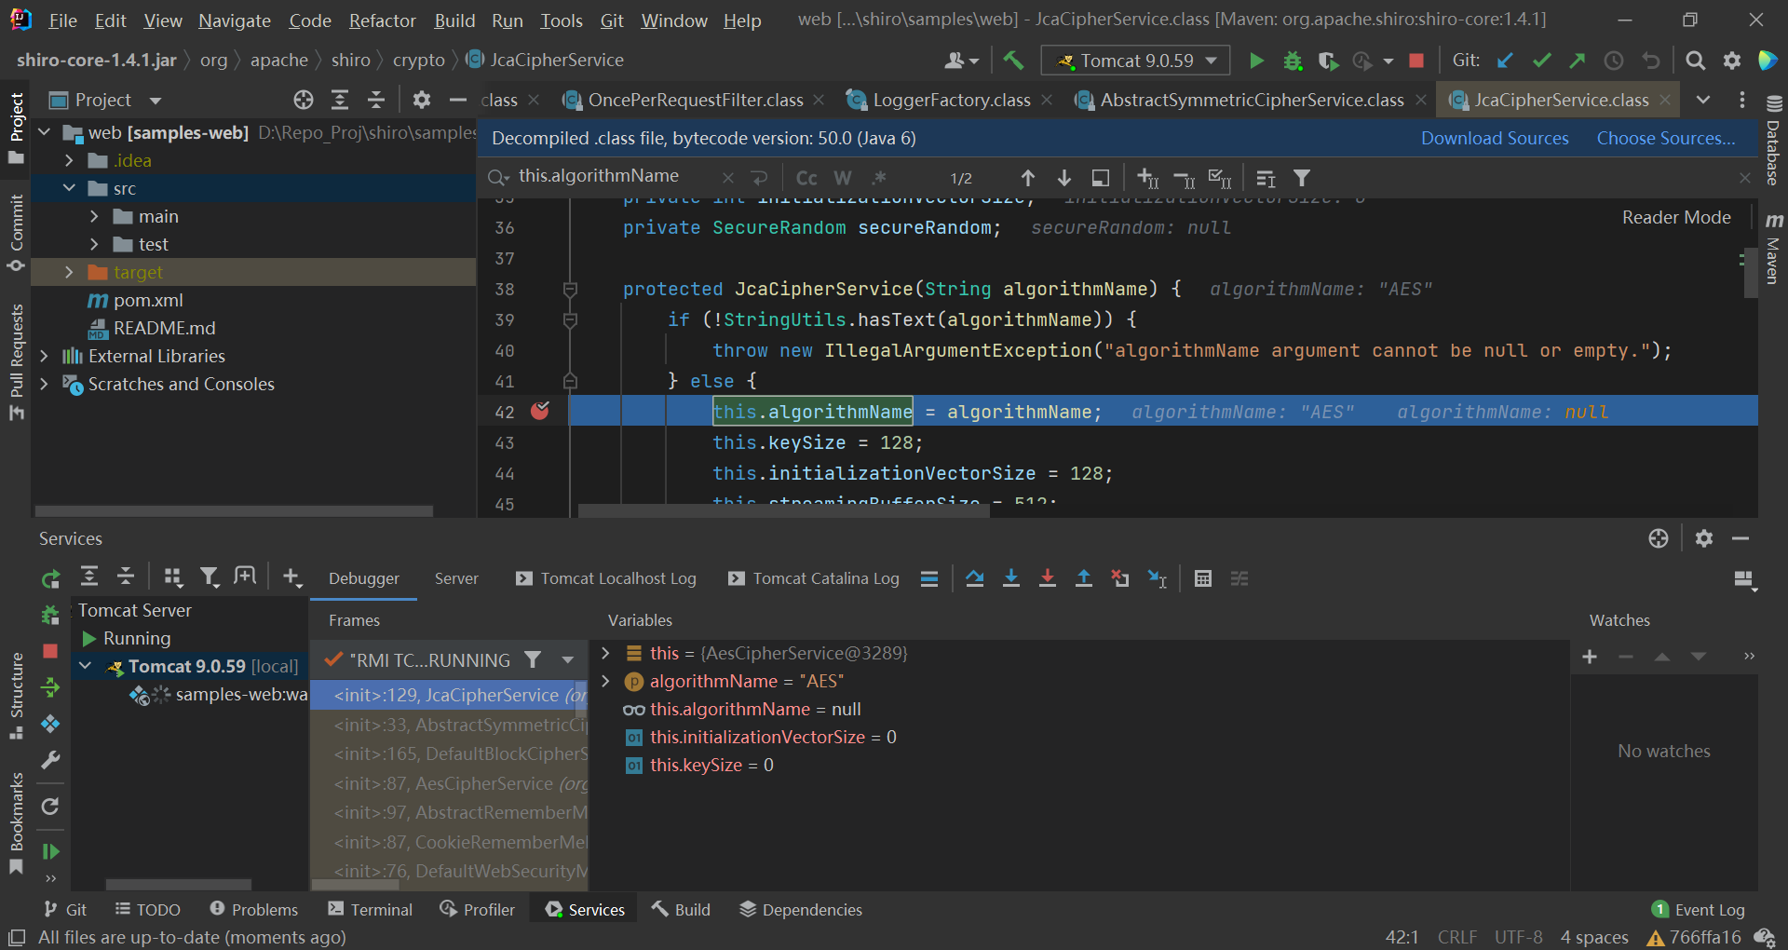
Task: Stop the running application in top toolbar
Action: click(x=1416, y=61)
